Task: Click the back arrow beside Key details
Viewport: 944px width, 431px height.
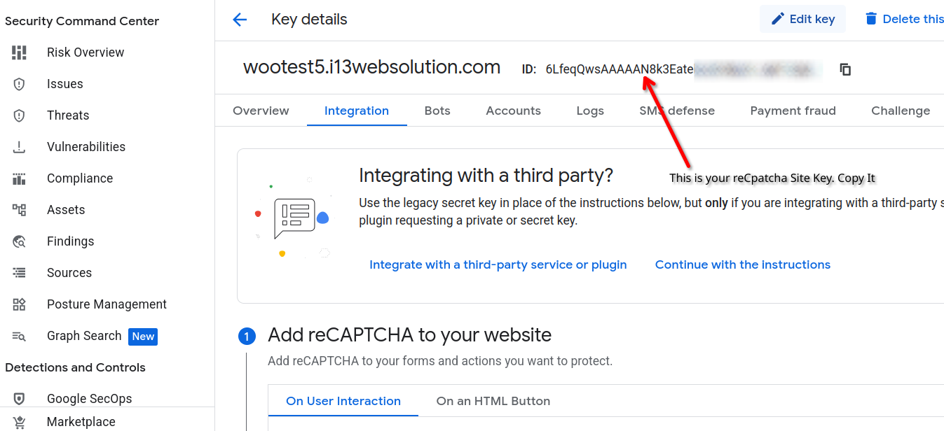Action: click(240, 20)
